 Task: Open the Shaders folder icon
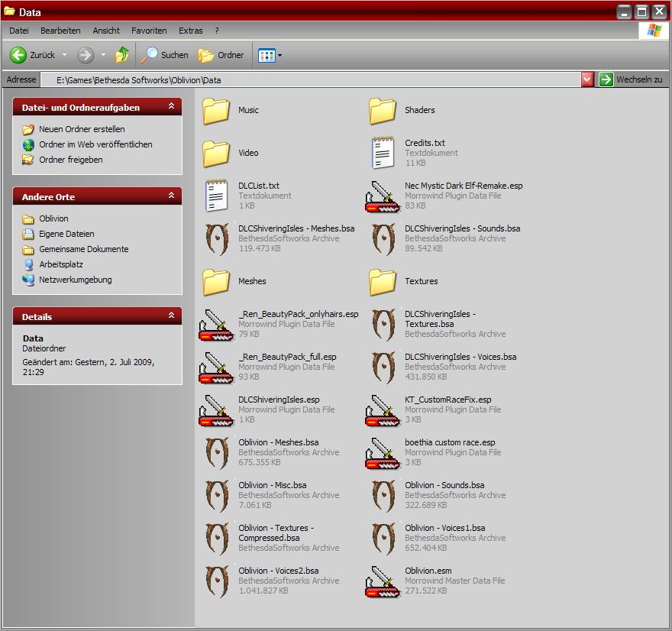click(x=383, y=111)
